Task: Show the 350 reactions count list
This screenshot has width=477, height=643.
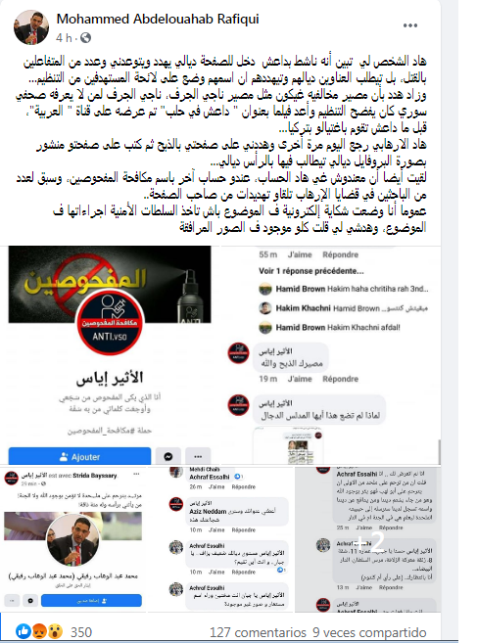Action: click(81, 632)
